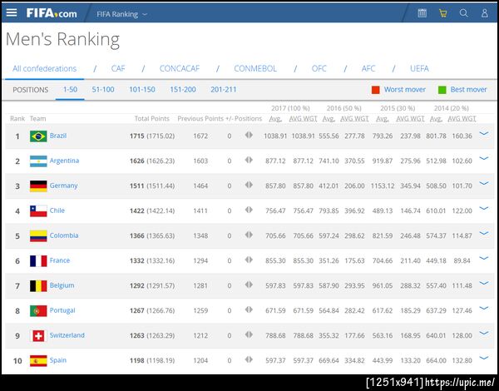Switch to AFC tab
The height and width of the screenshot is (391, 499).
[x=368, y=69]
